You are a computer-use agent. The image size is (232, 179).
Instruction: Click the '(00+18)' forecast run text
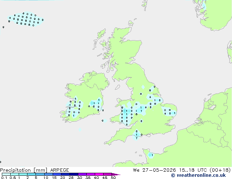220,170
